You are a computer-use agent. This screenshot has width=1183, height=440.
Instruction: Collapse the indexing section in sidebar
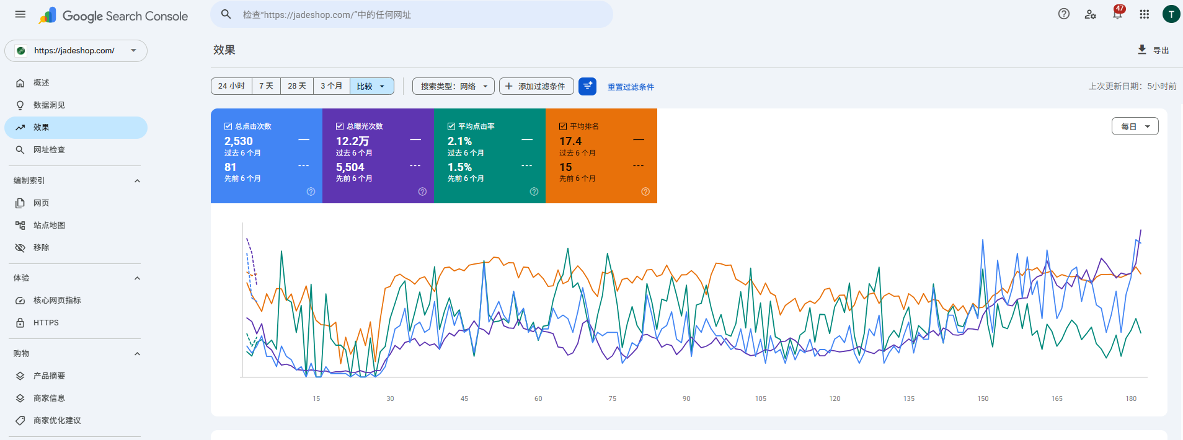click(x=137, y=180)
